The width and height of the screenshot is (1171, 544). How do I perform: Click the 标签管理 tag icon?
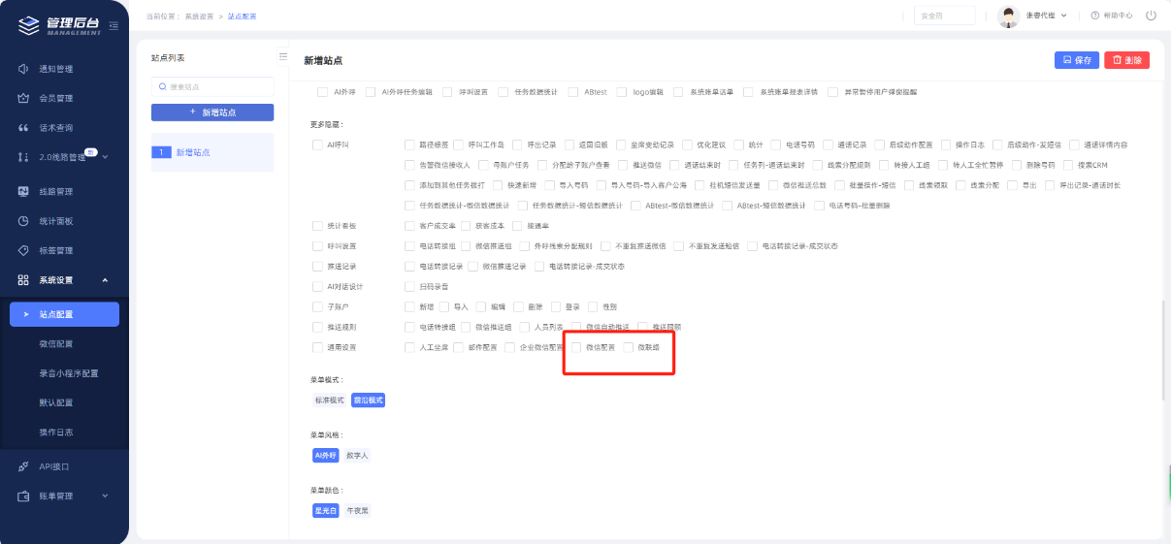[x=23, y=250]
